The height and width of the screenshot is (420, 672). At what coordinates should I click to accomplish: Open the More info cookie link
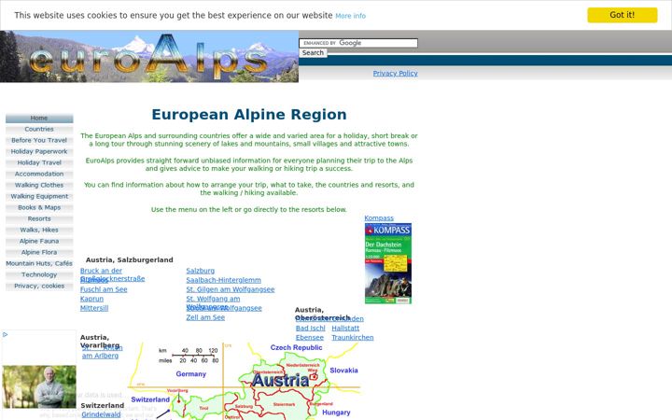click(350, 16)
